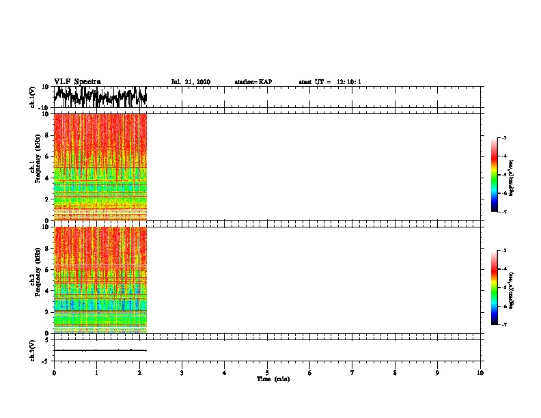Click the ch.1 colorbar unit label log(PSD)
Image resolution: width=541 pixels, height=418 pixels.
coord(512,178)
